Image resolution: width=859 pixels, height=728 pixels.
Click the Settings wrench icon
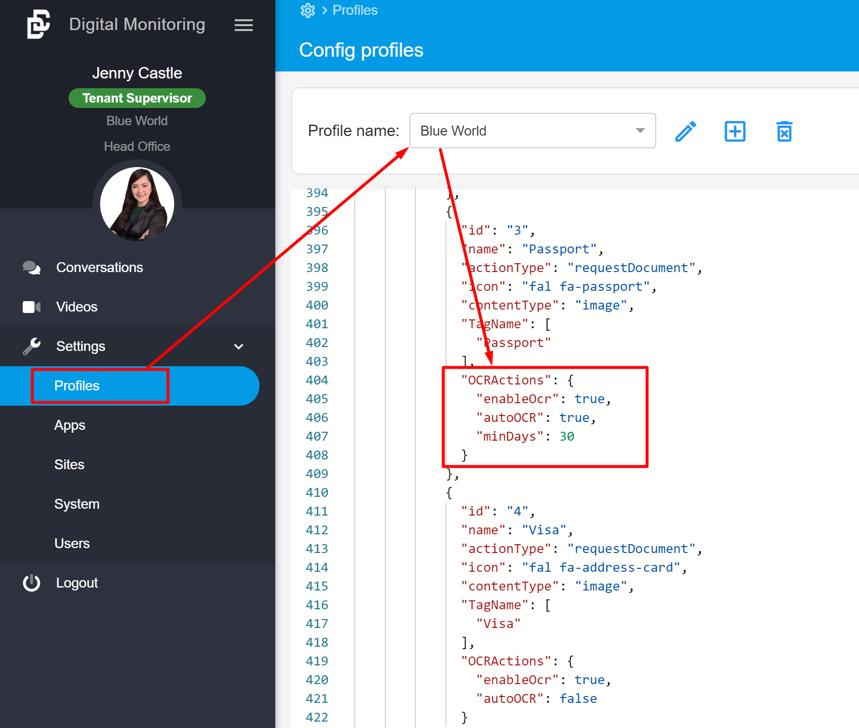pos(32,347)
